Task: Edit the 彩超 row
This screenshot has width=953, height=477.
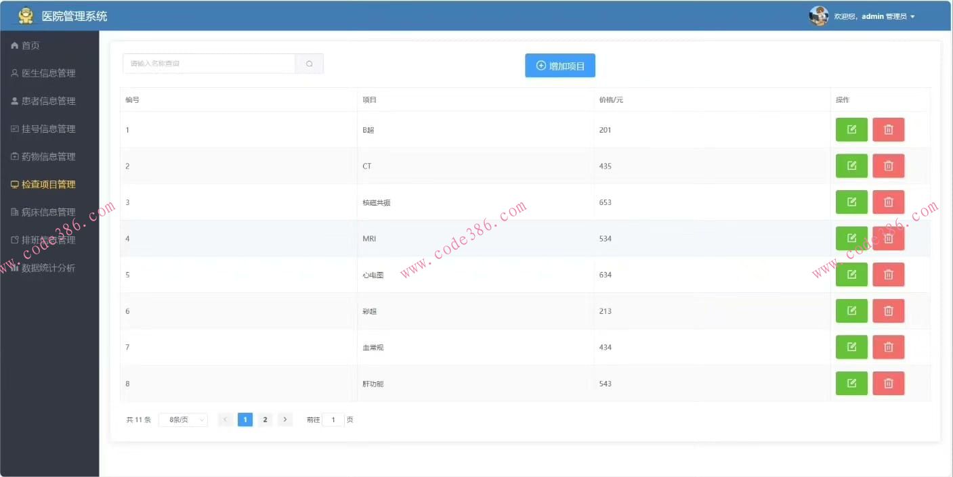Action: pyautogui.click(x=851, y=311)
